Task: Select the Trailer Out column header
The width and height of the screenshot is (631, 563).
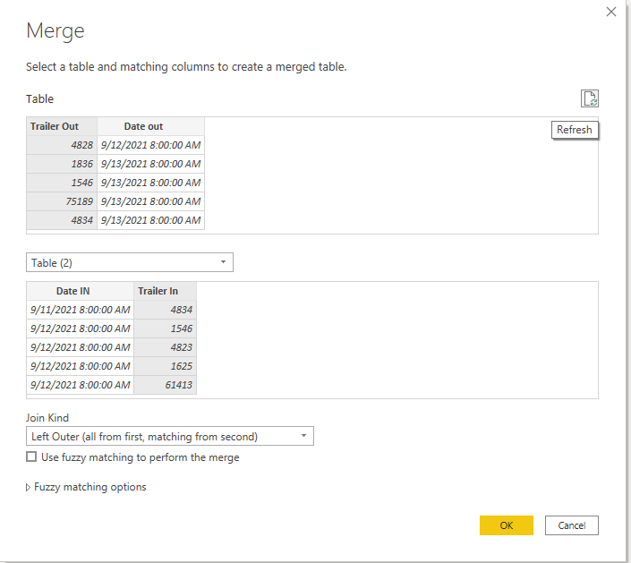Action: point(62,126)
